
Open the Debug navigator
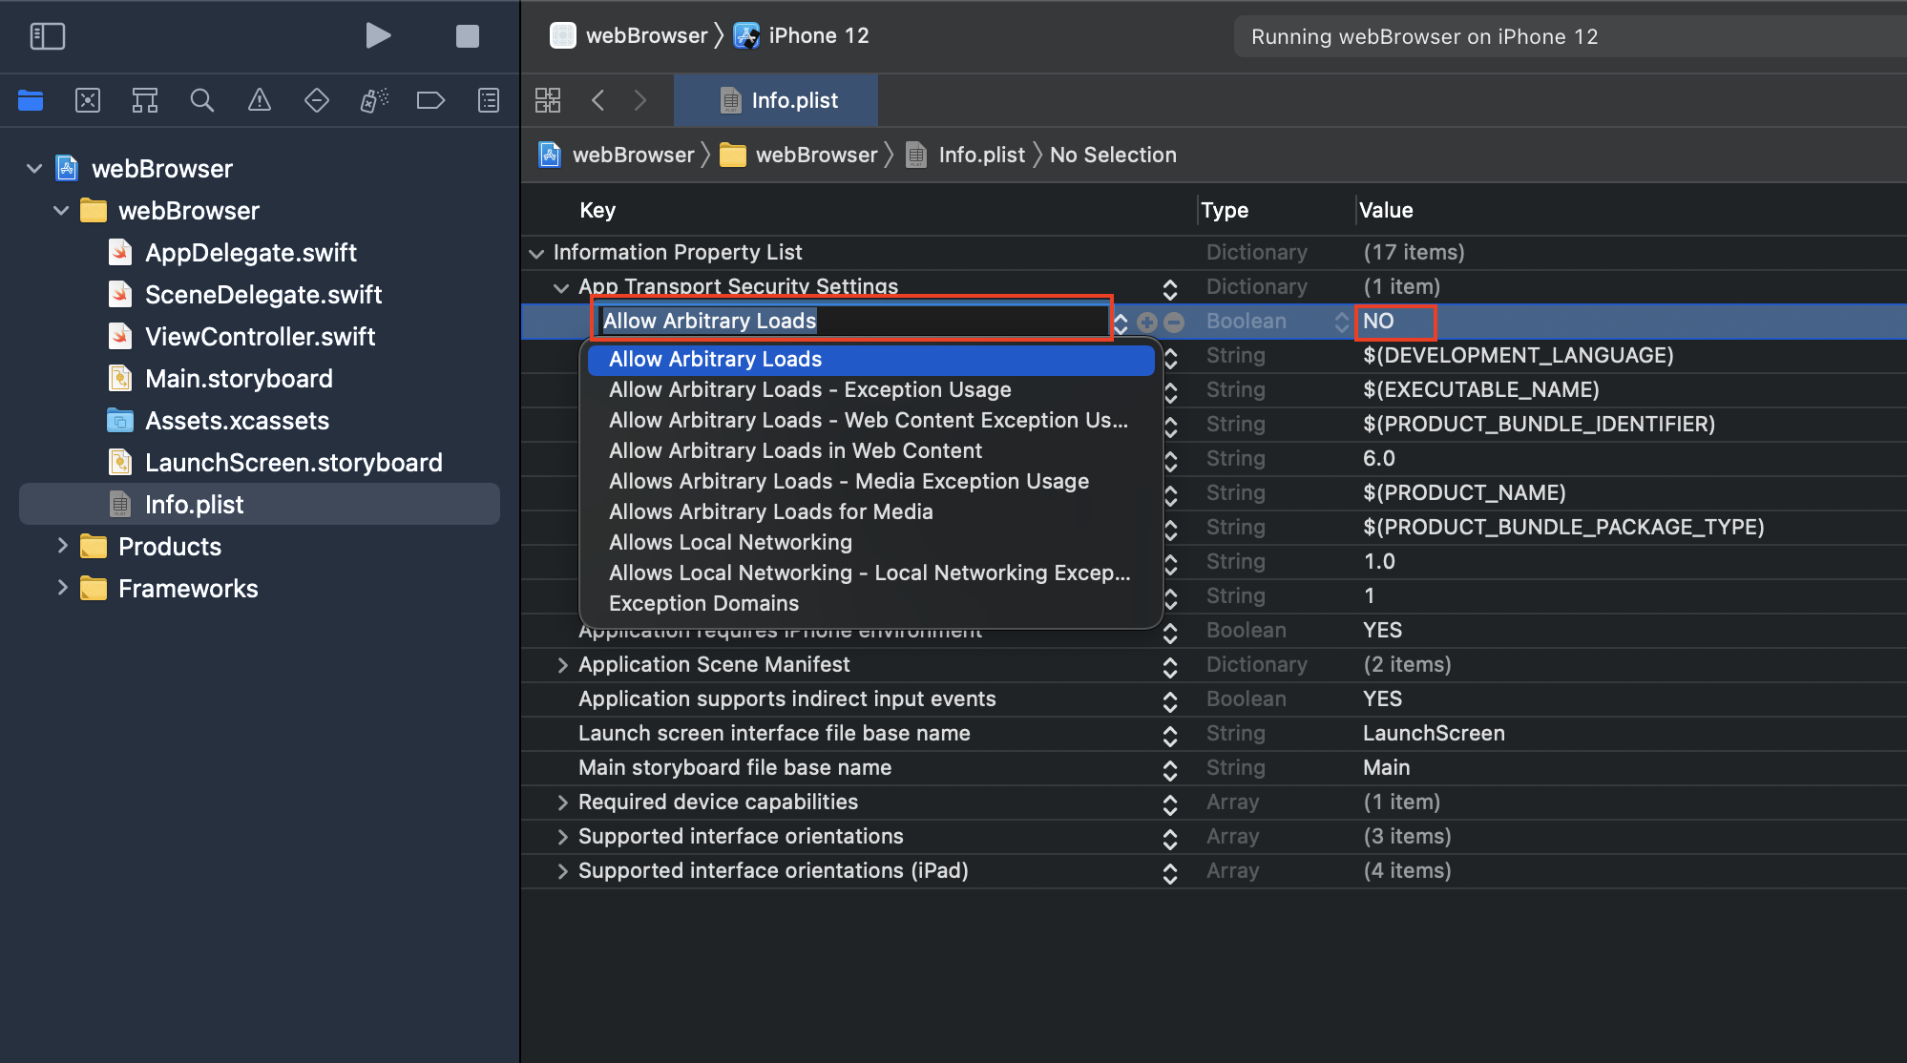[373, 100]
